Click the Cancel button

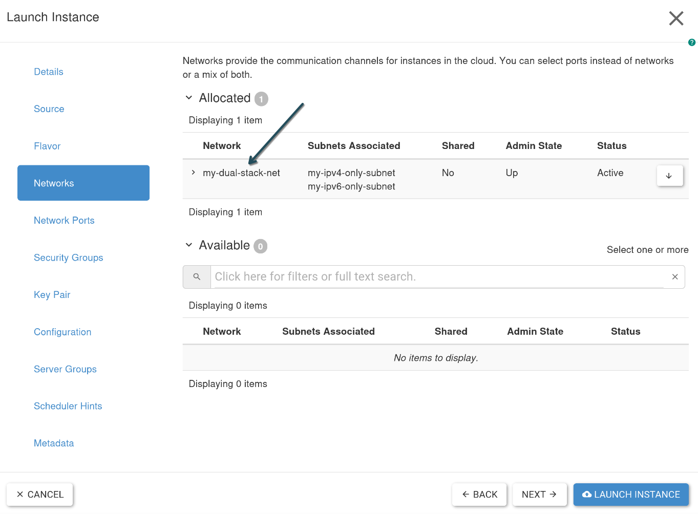point(39,495)
